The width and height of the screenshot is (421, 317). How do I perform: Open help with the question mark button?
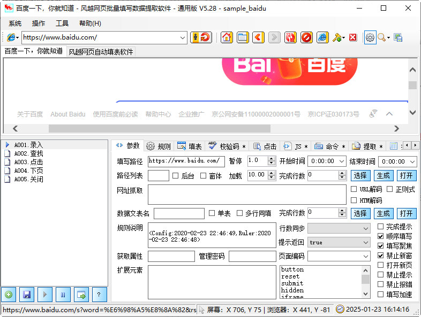click(99, 295)
